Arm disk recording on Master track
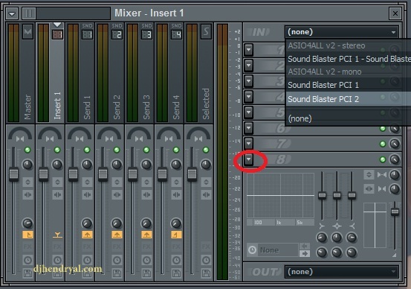411x289 pixels. (x=27, y=273)
